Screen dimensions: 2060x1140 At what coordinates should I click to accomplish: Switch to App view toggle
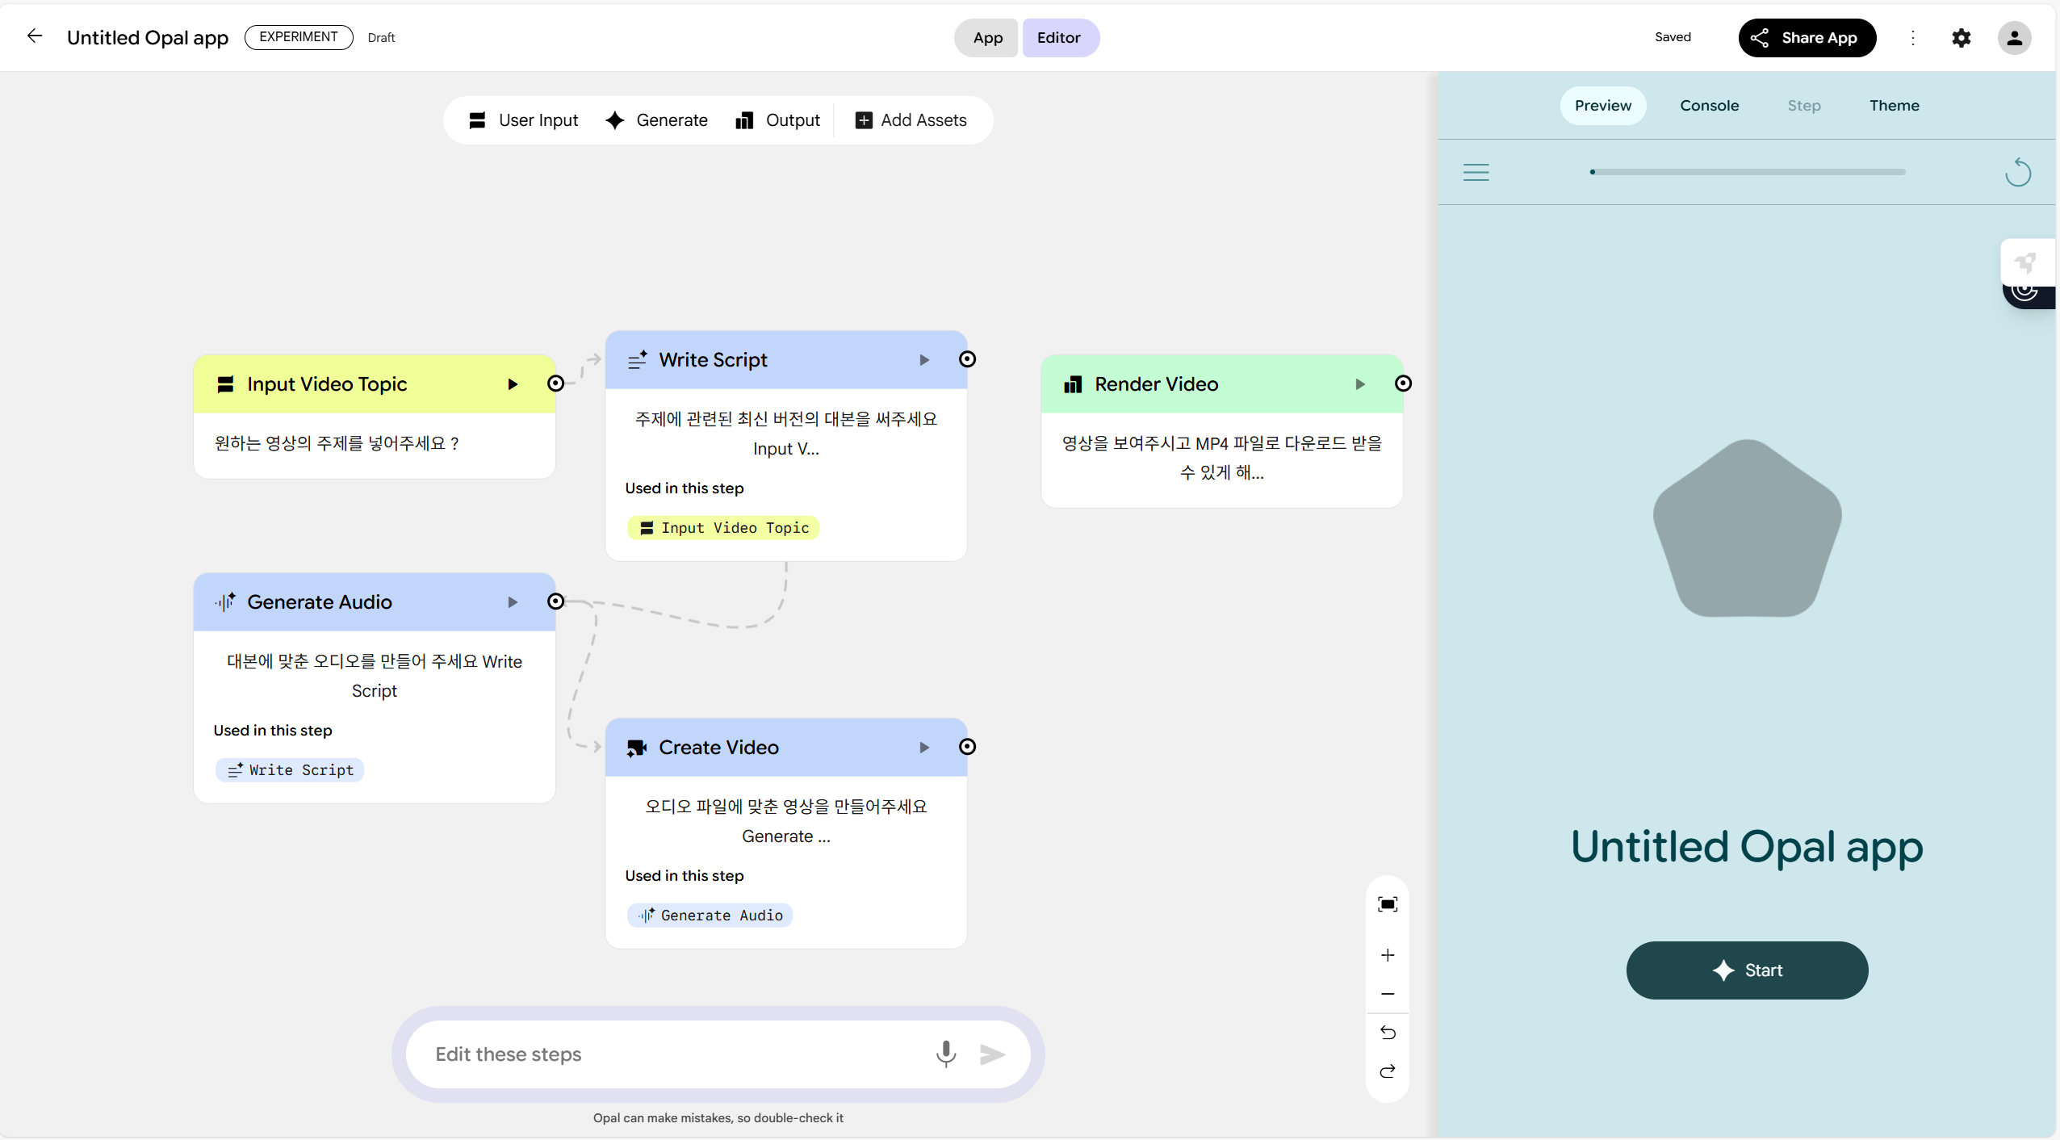coord(987,38)
